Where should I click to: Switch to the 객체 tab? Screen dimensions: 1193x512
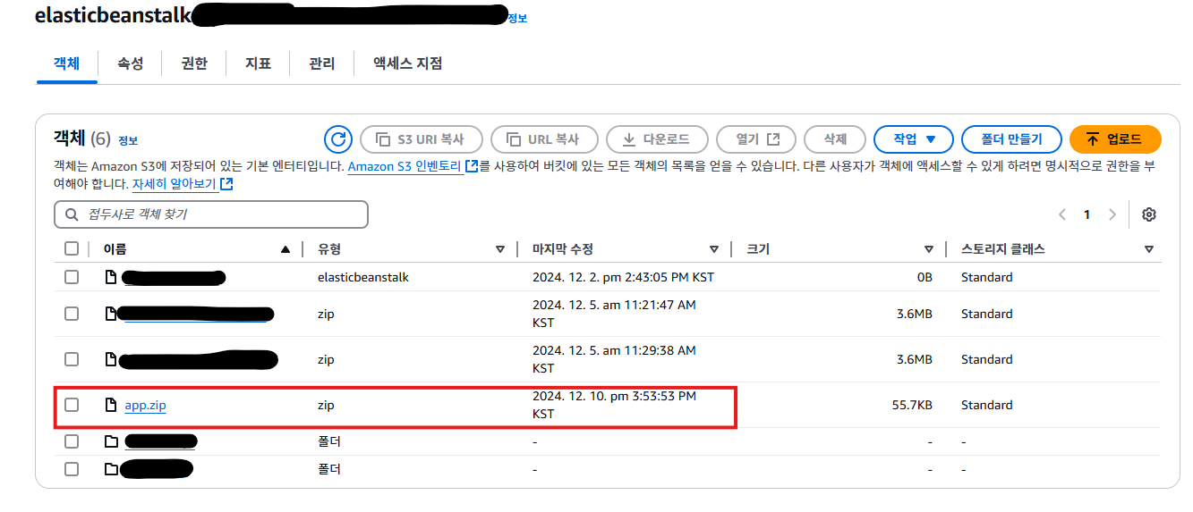tap(67, 63)
